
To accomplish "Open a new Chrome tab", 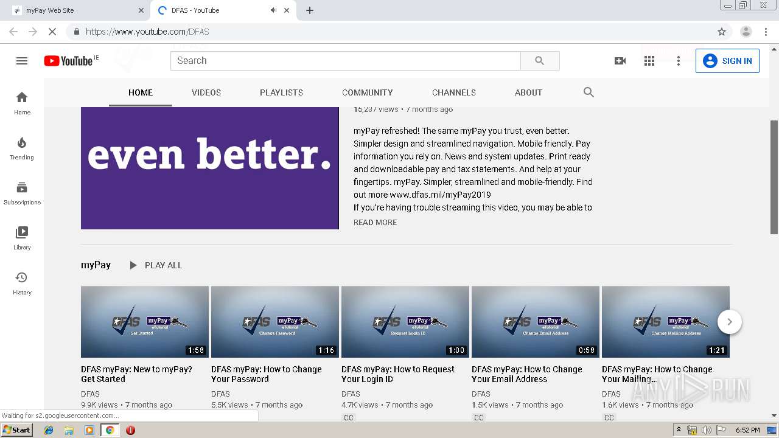I will pyautogui.click(x=310, y=10).
